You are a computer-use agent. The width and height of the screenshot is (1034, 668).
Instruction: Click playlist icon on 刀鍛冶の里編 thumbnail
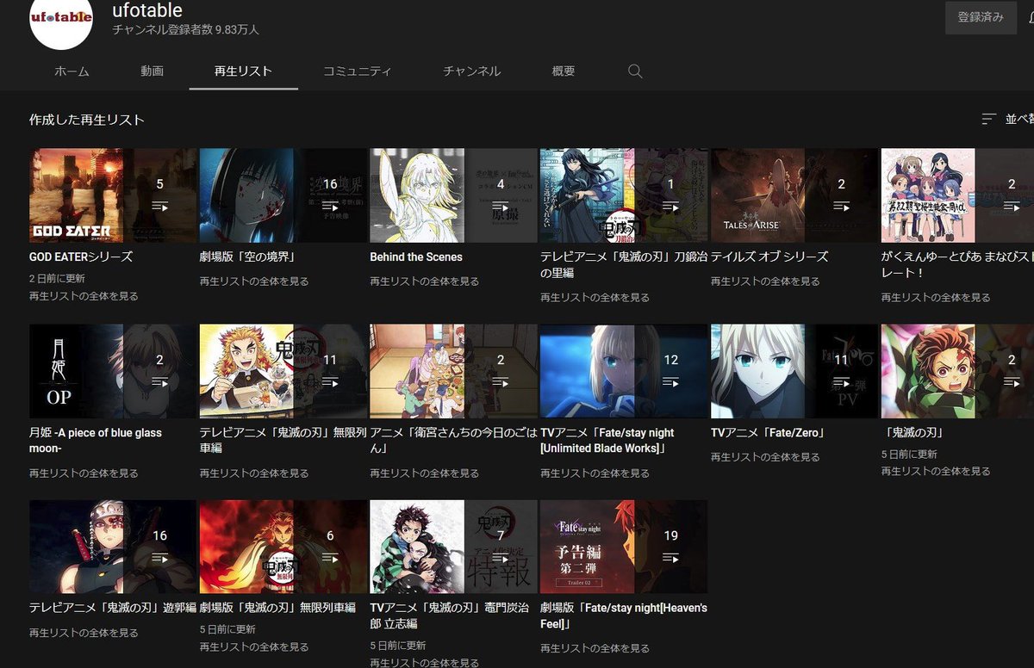pos(671,207)
